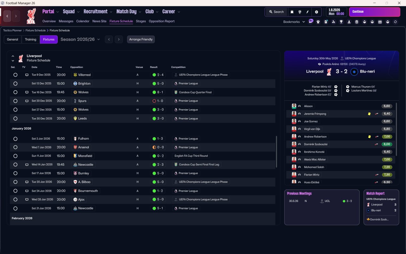Click the 30.5.26 Previous Meetings row
This screenshot has width=406, height=254.
(x=322, y=201)
